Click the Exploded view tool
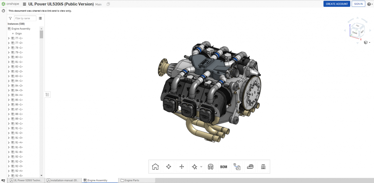 (x=237, y=167)
